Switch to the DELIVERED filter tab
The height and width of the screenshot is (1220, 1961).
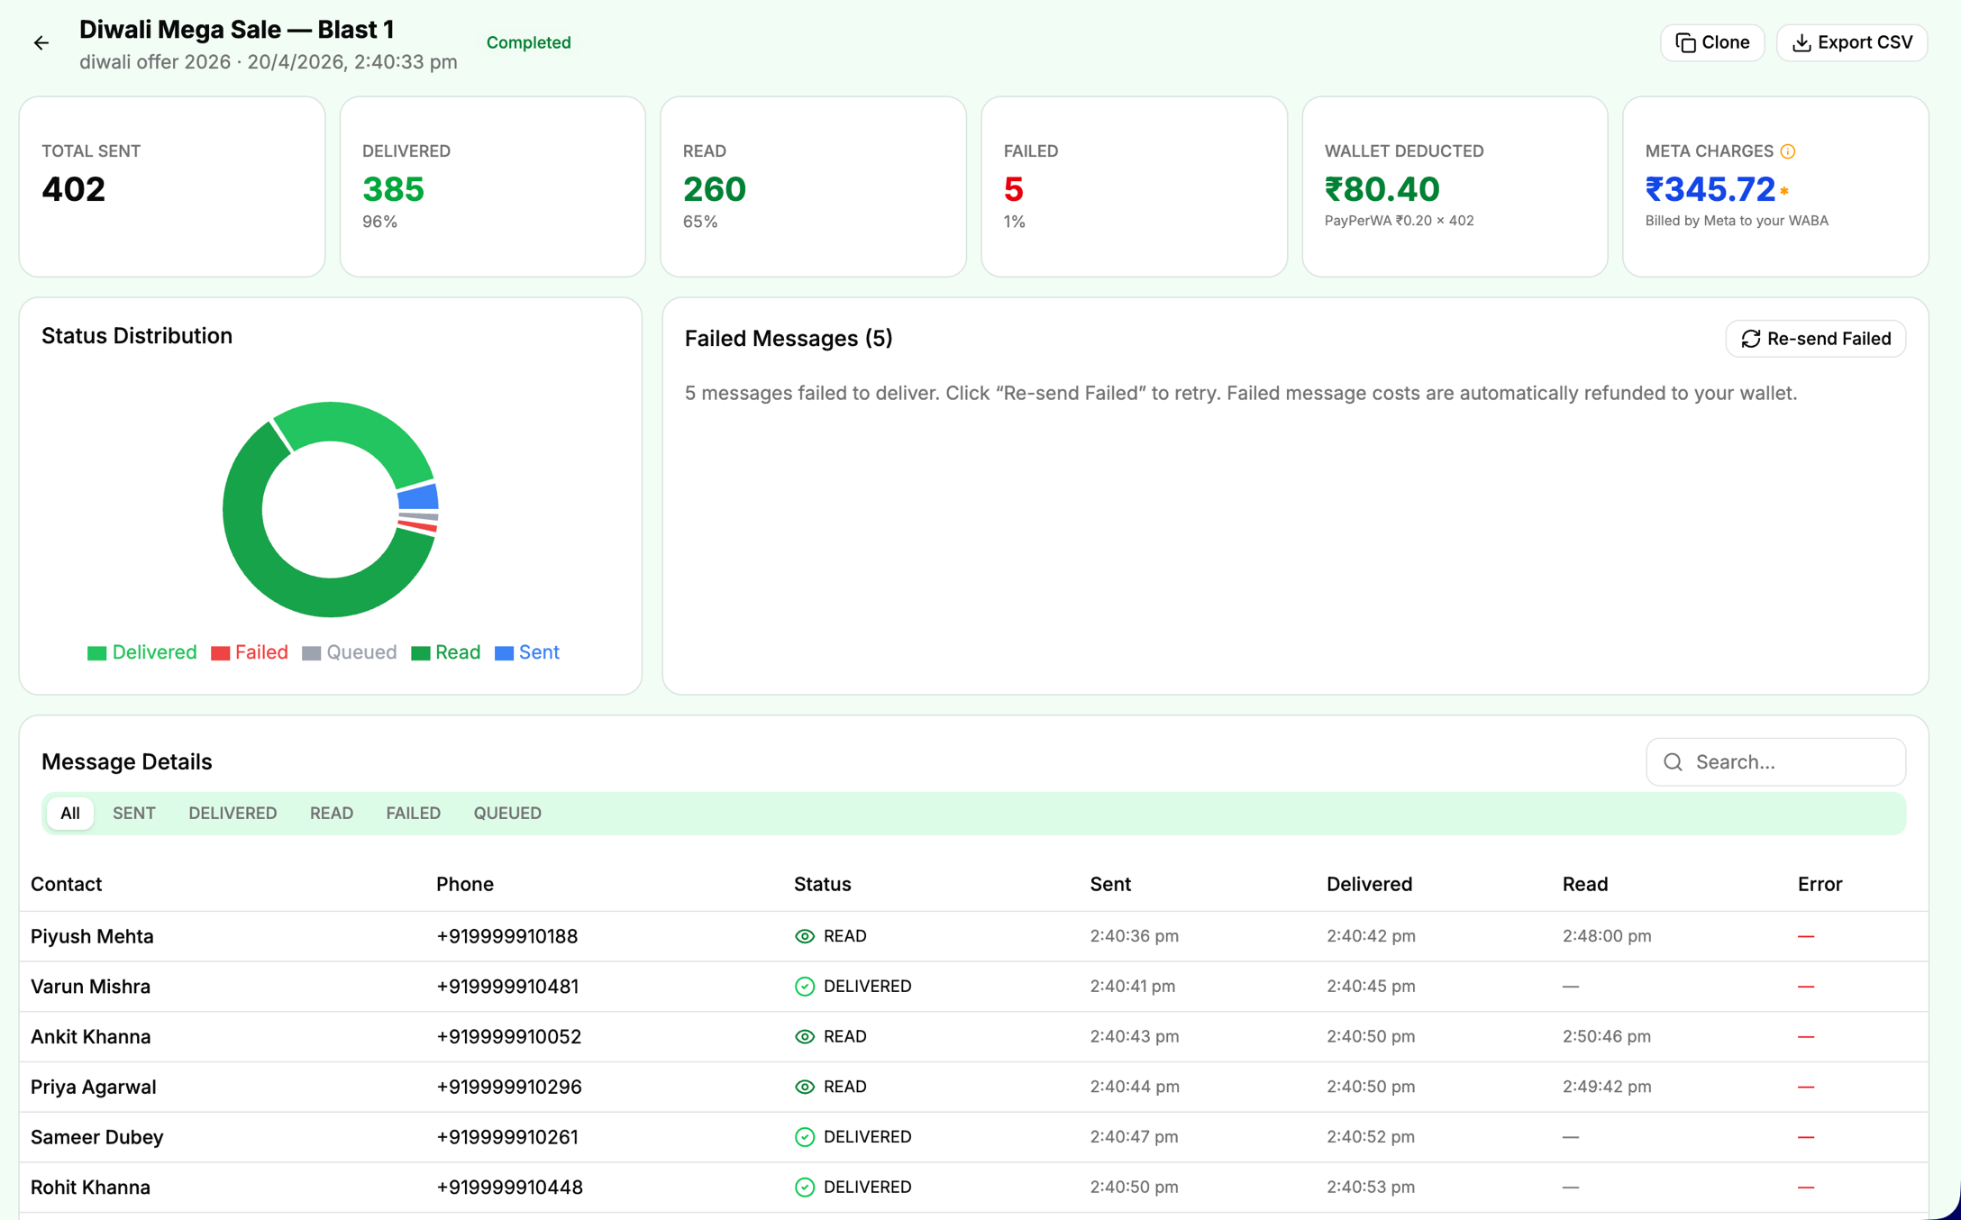233,813
